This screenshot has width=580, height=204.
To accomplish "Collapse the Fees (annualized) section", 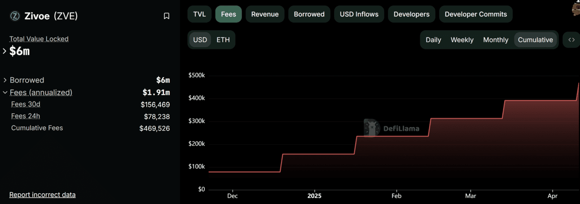I will pos(5,93).
